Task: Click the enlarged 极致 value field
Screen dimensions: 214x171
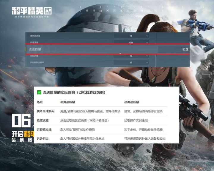Action: point(174,49)
